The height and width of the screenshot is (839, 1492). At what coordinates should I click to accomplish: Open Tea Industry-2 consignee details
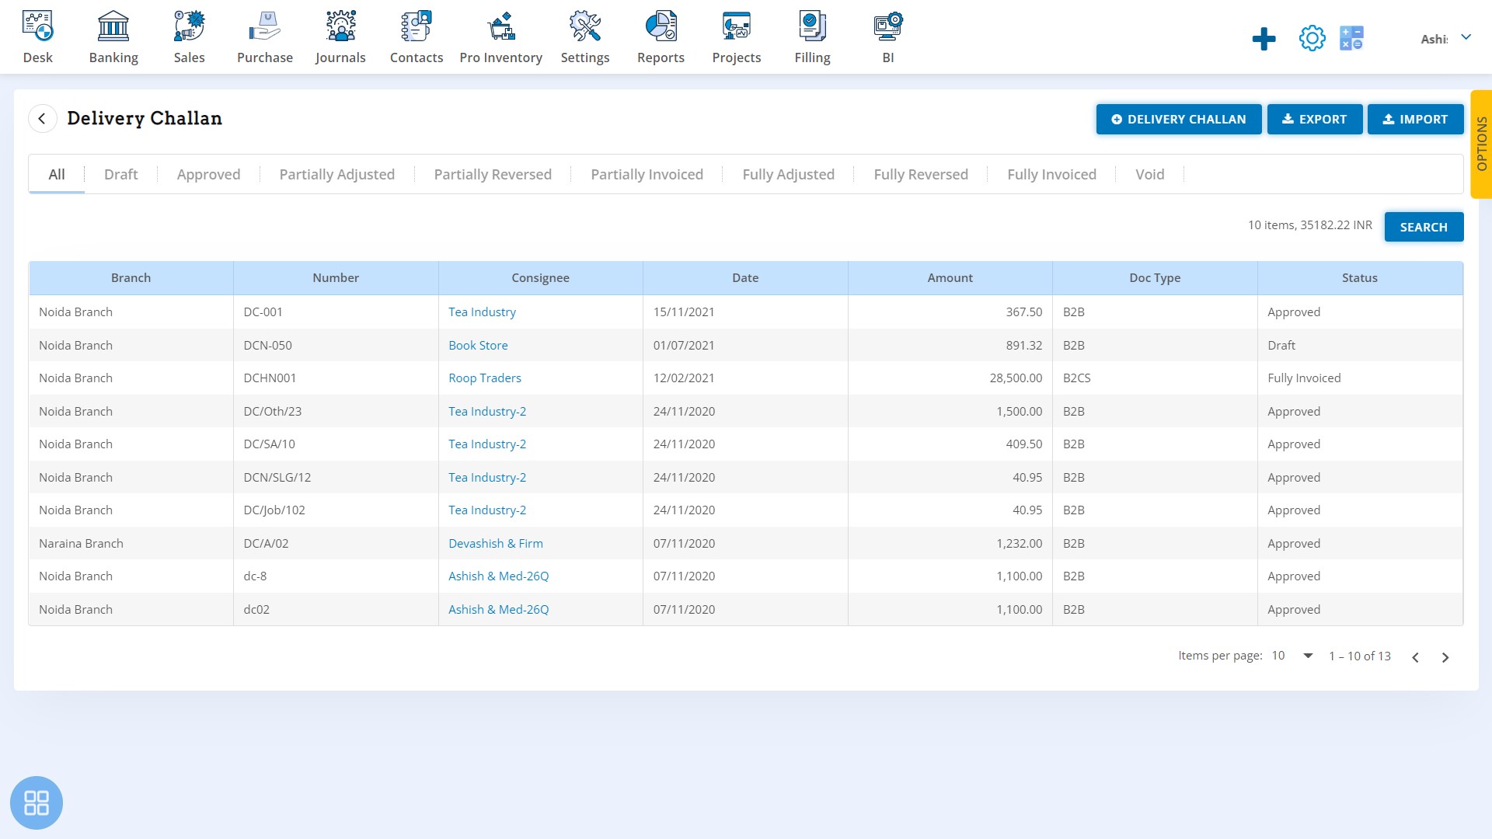[x=488, y=409]
